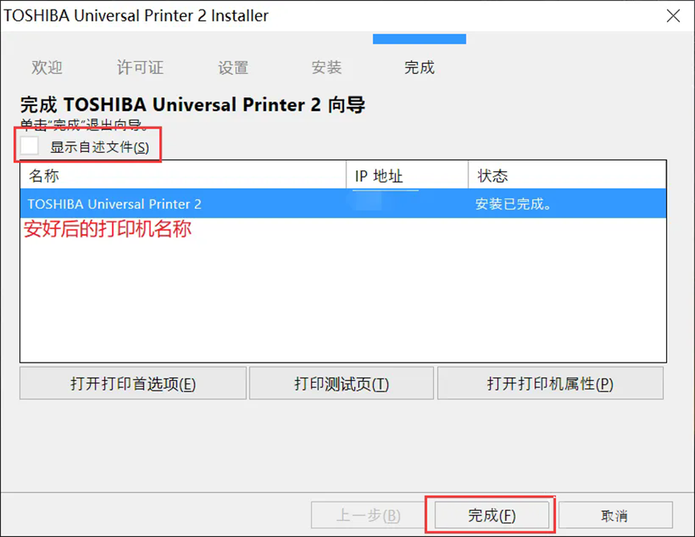
Task: Click the 安装已完成。 status cell
Action: 513,204
